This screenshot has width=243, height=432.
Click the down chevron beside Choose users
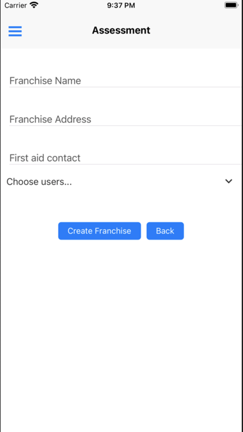click(x=229, y=181)
